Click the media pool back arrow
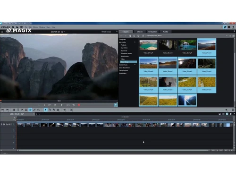This screenshot has width=236, height=177. tap(121, 36)
